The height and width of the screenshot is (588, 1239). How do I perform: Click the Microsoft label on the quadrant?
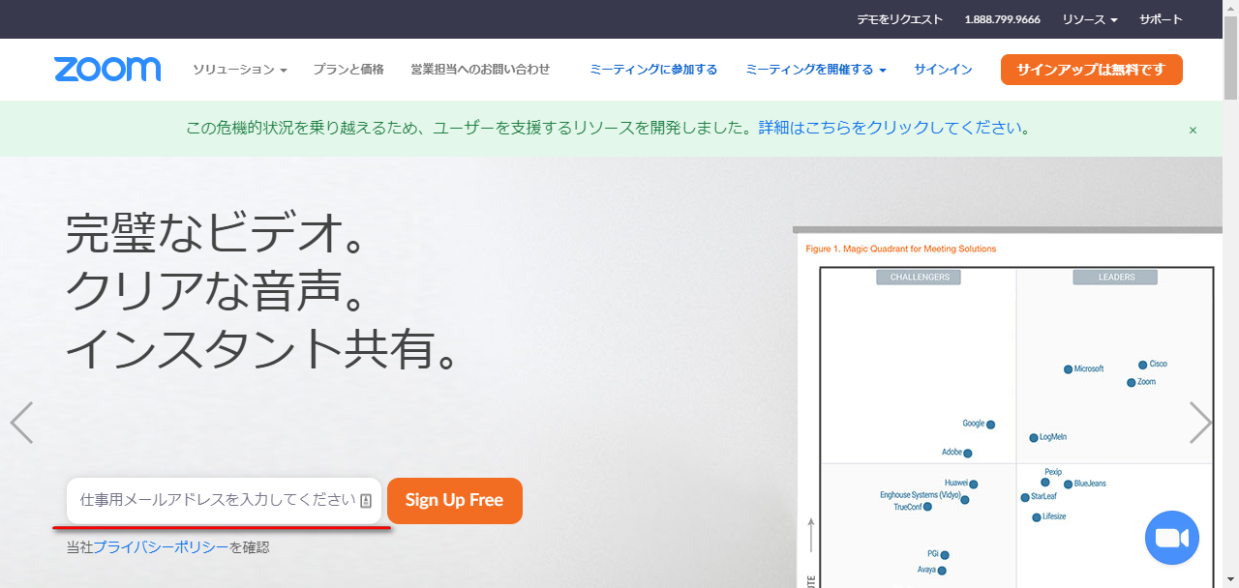coord(1089,369)
